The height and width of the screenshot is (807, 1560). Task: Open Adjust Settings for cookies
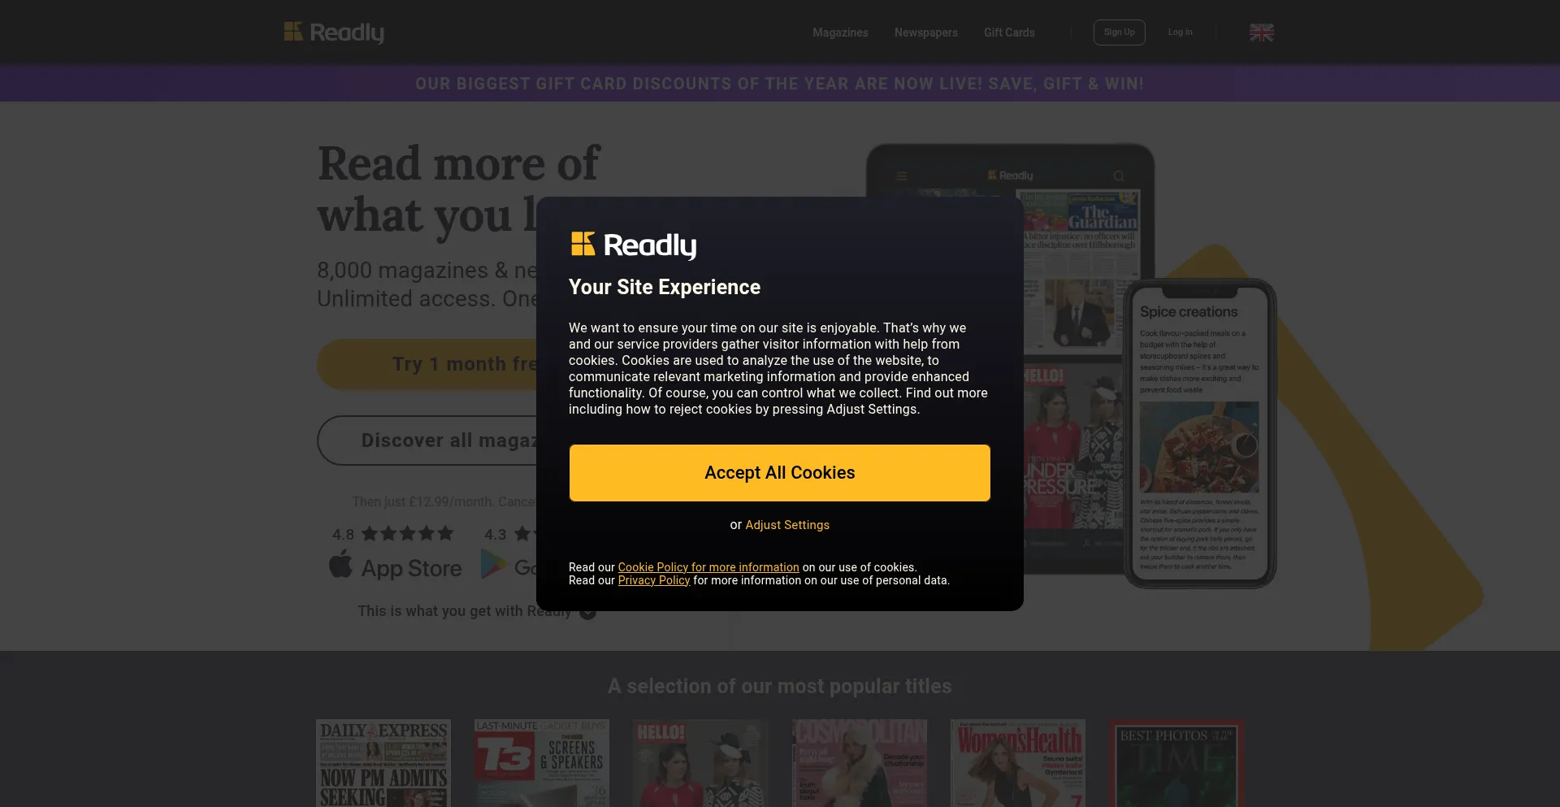tap(787, 525)
